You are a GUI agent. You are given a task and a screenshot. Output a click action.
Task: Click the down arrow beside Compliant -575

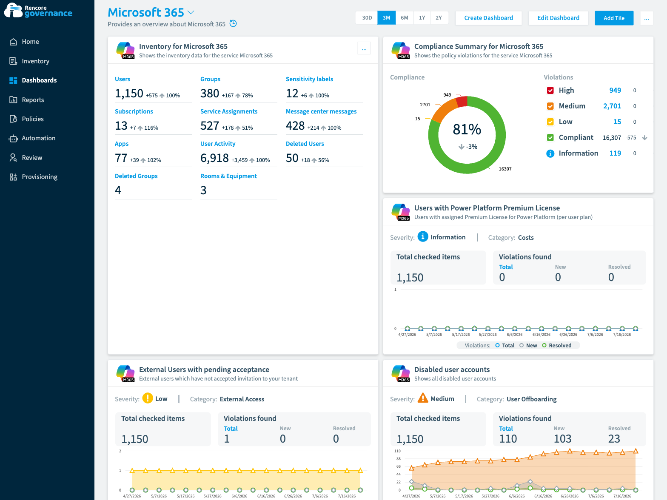tap(644, 137)
